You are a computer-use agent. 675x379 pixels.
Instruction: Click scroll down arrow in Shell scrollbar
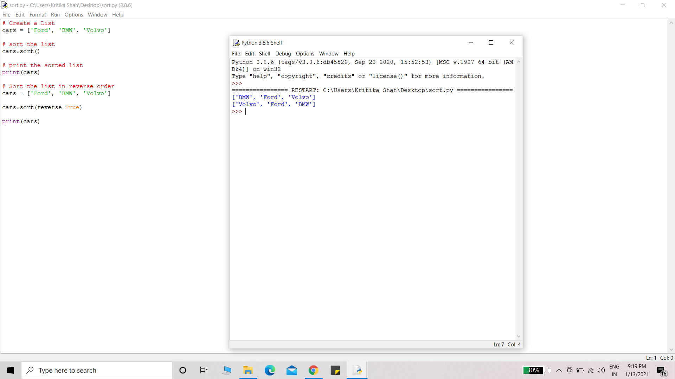tap(519, 336)
